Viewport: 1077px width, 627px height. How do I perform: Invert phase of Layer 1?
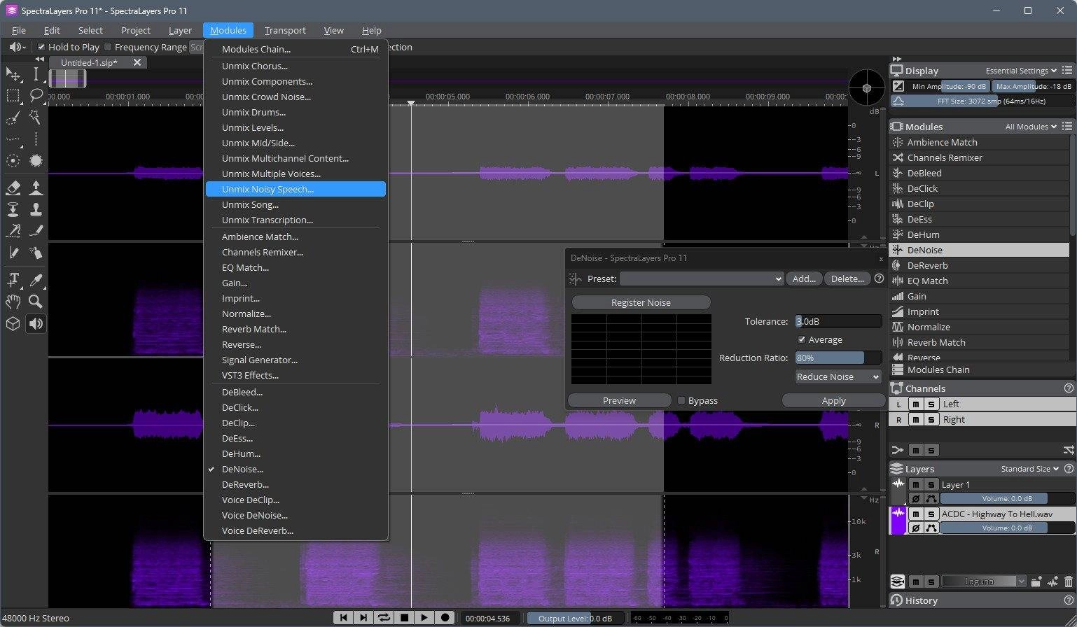point(915,499)
